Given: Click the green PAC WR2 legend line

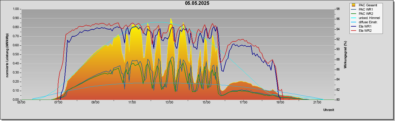Looking at the screenshot, I should point(354,14).
